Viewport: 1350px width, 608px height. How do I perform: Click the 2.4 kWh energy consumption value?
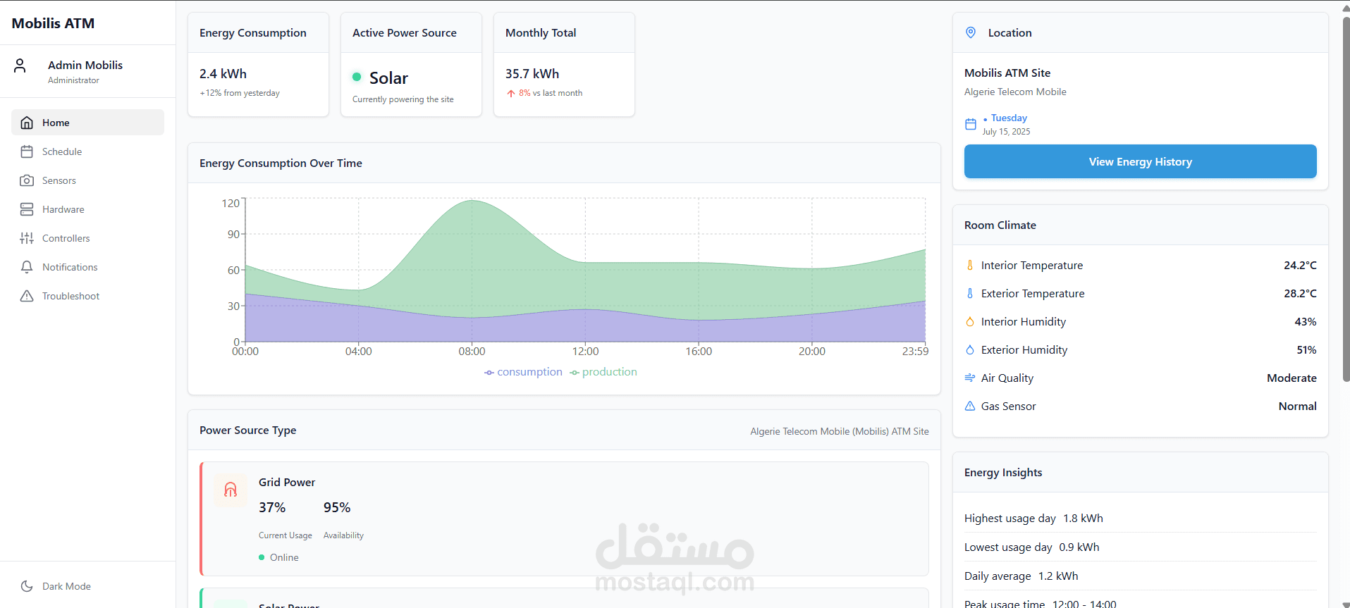click(223, 73)
